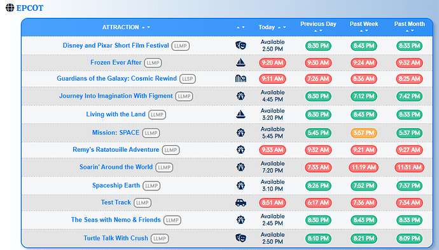Click LLMP badge beside Seas with Nemo

click(x=172, y=220)
